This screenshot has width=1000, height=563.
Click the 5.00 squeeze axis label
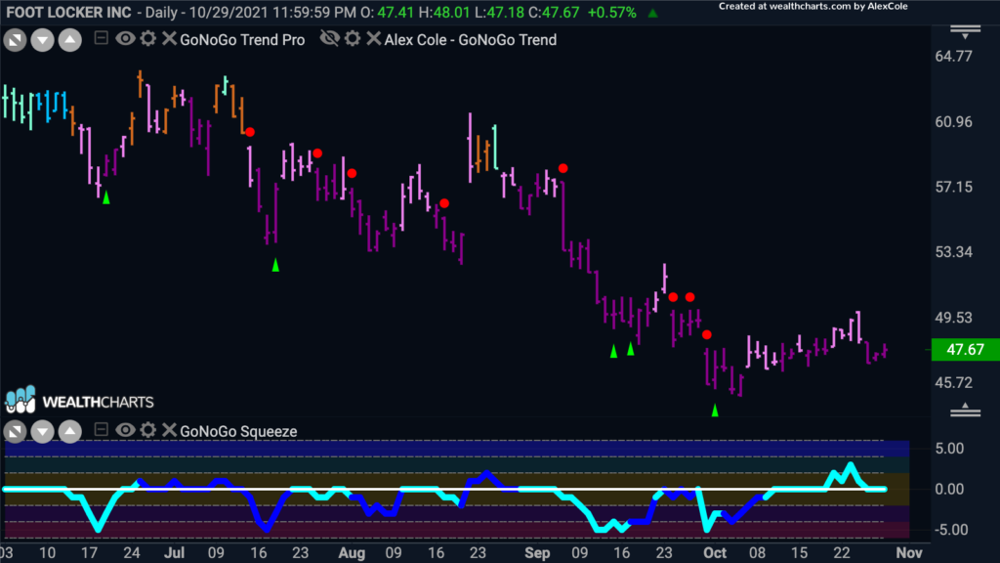[x=949, y=448]
